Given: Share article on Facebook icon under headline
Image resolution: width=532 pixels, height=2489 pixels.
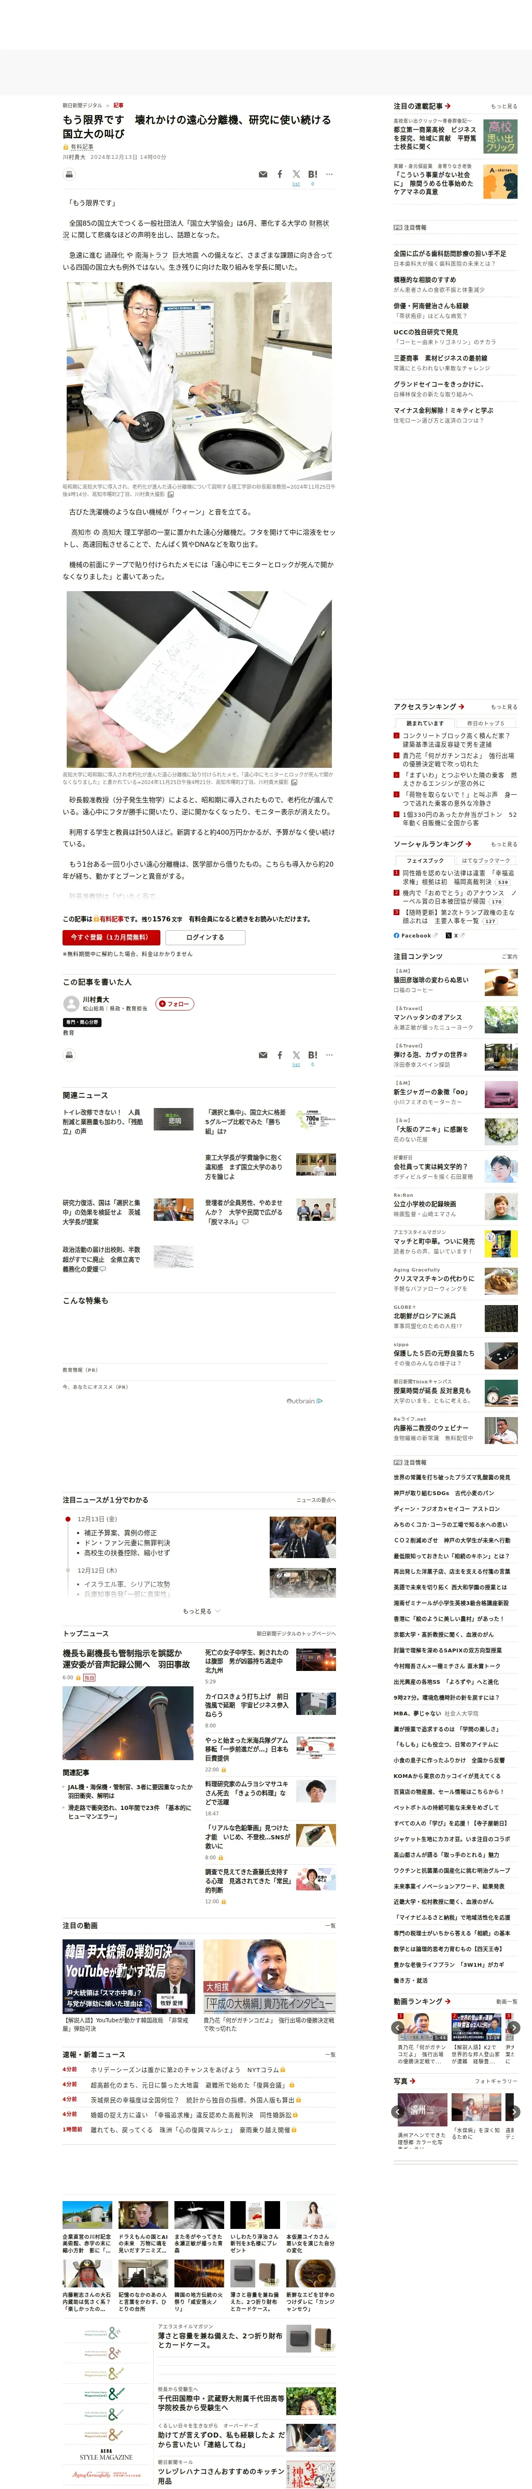Looking at the screenshot, I should (280, 175).
